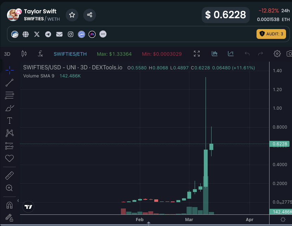Click the -12.82% 24h change value

(268, 11)
